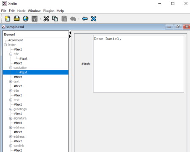Image resolution: width=190 pixels, height=152 pixels.
Task: Collapse the salutation node
Action: 11,68
